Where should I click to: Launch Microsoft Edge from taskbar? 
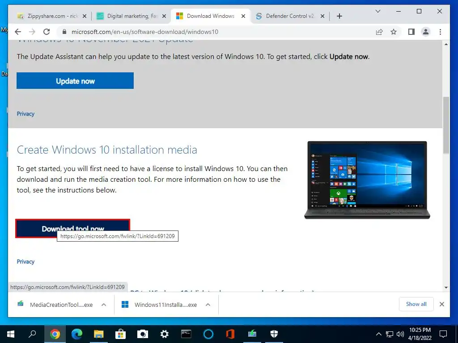(x=77, y=334)
